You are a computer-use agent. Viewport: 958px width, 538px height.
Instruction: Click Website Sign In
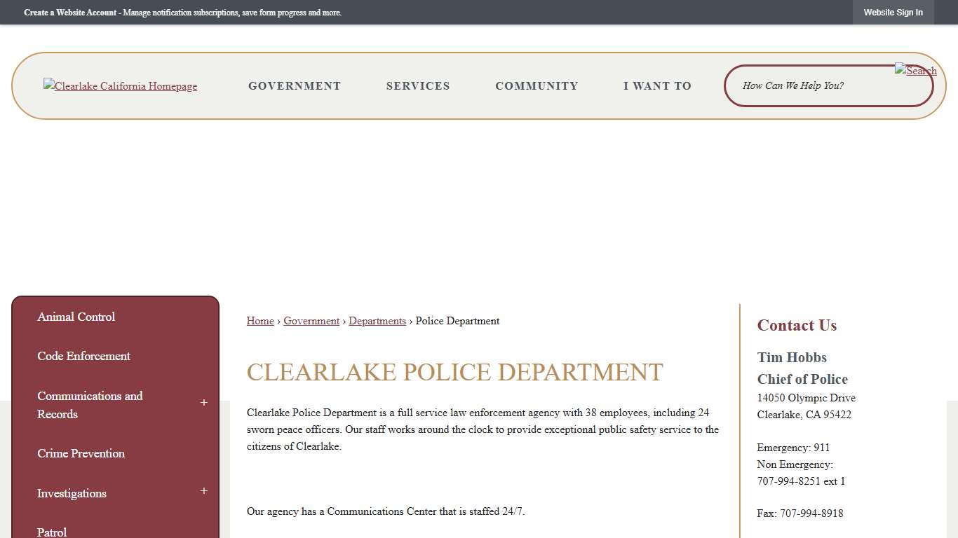tap(893, 12)
